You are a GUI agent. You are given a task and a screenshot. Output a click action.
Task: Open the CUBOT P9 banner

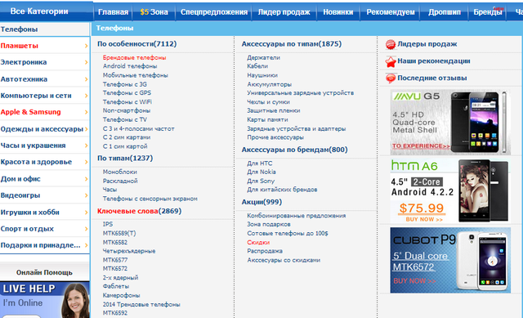pos(450,260)
